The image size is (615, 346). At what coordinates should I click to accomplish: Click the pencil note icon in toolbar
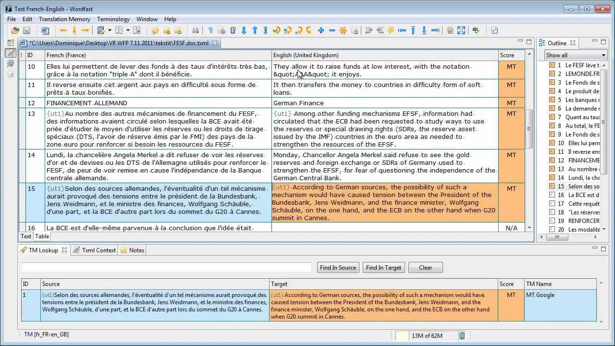click(494, 30)
